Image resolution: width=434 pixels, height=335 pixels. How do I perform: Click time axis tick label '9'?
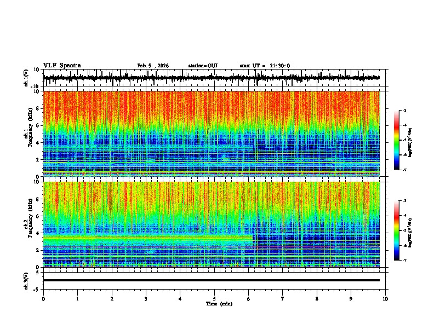[x=351, y=299]
